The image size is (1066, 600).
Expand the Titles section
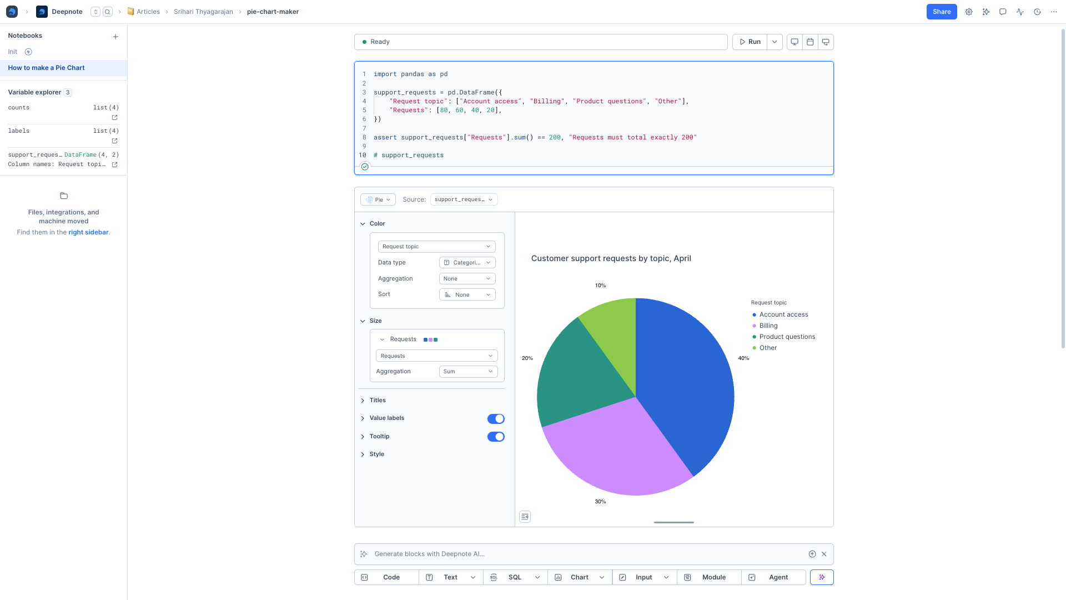point(363,401)
